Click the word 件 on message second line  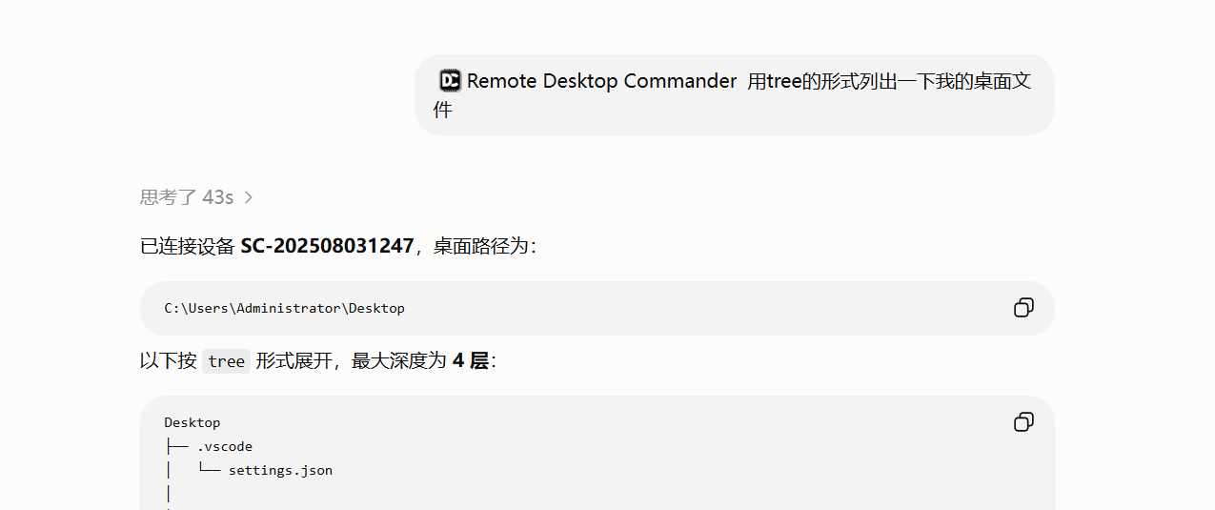[442, 110]
